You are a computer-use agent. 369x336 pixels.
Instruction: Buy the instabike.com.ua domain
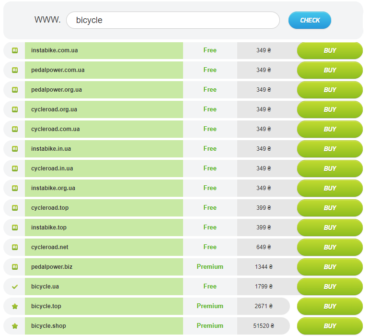point(330,50)
